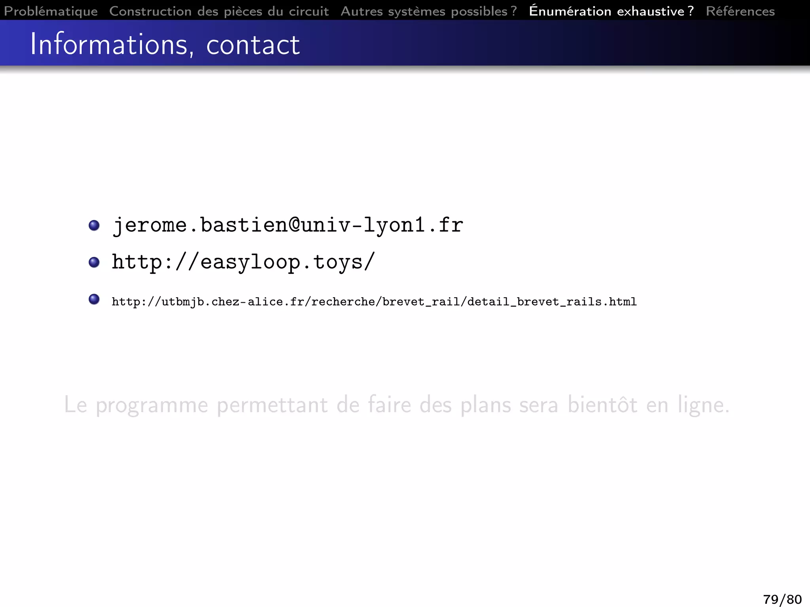Viewport: 810px width, 607px height.
Task: Click the bullet beside the utbmjb URL
Action: point(94,299)
